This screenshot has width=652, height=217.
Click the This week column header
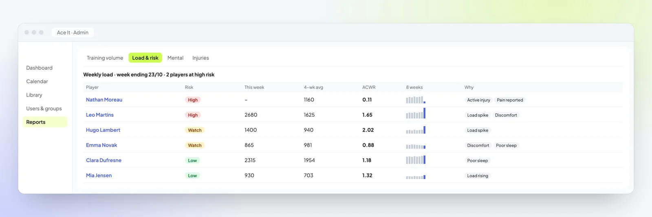(254, 87)
